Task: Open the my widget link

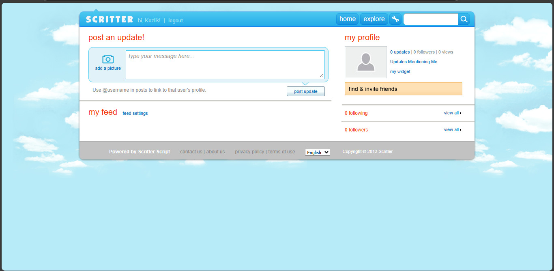Action: (400, 71)
